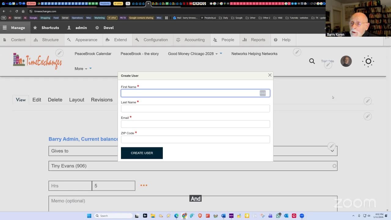
Task: Open Microsoft Word from the taskbar
Action: click(x=223, y=216)
